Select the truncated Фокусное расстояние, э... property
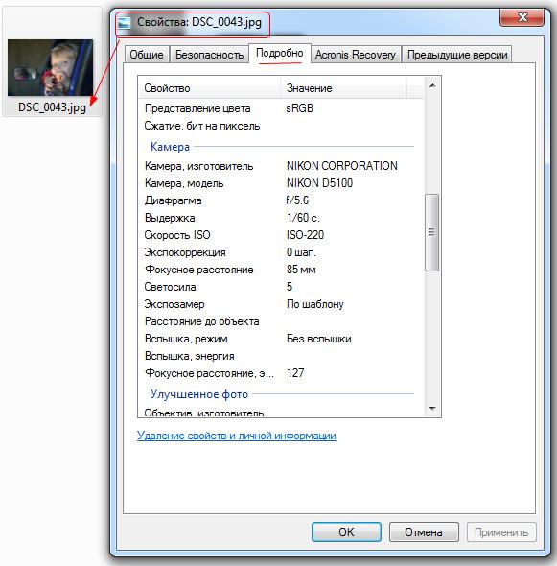Screen dimensions: 557x566 tap(209, 373)
